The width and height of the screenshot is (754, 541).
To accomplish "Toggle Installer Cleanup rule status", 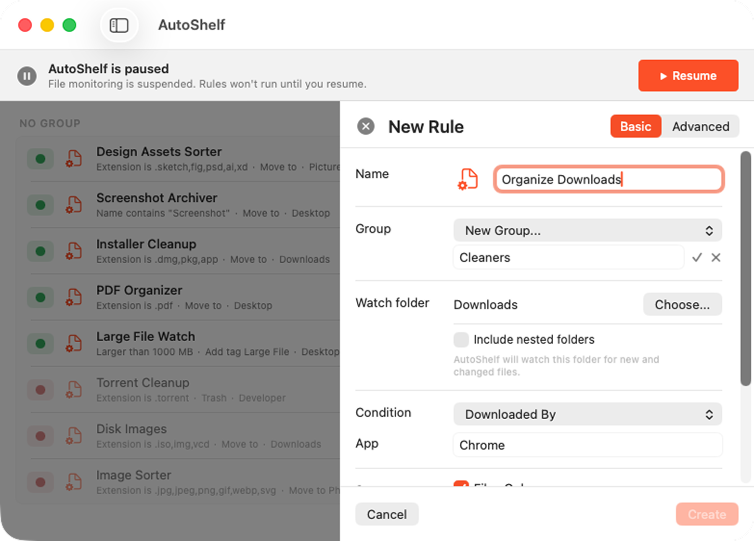I will coord(40,251).
